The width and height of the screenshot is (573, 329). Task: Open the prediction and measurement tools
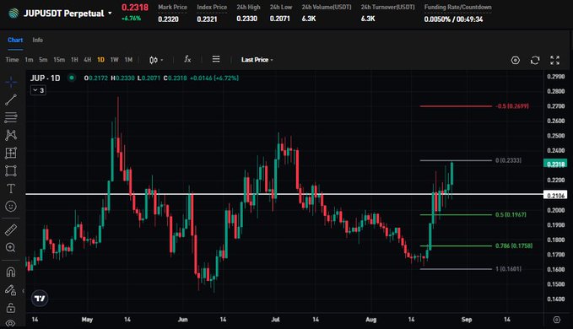click(11, 153)
